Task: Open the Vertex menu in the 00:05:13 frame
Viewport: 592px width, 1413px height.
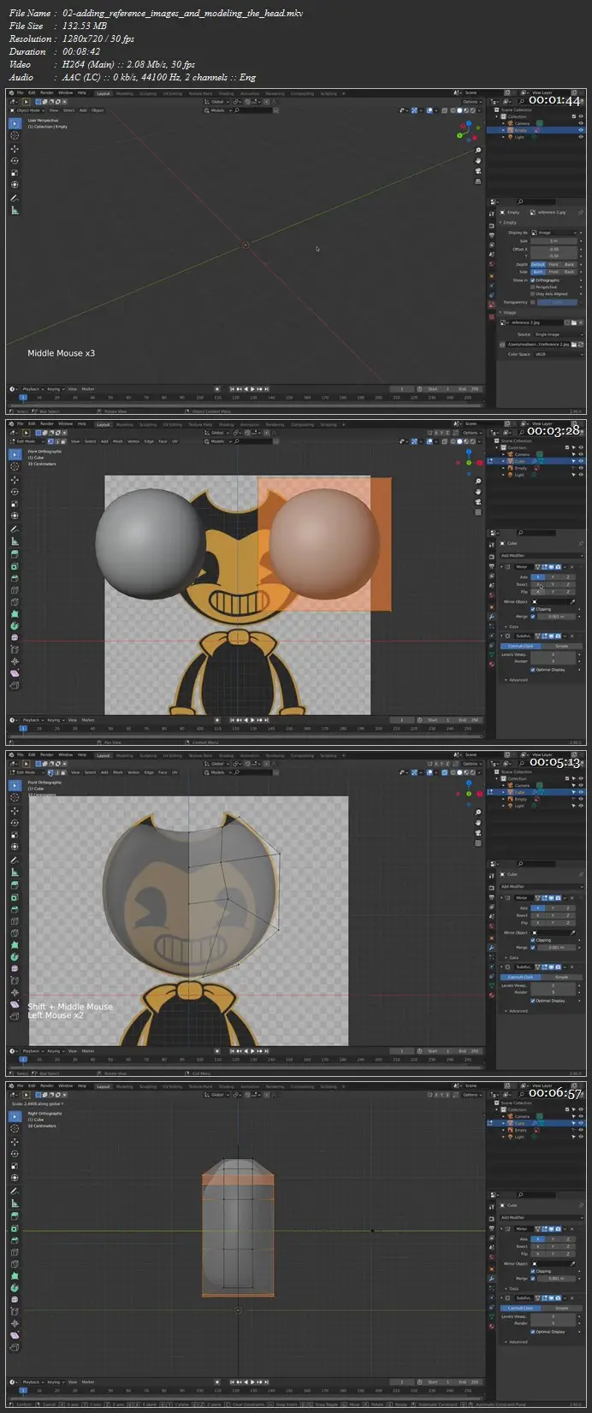Action: coord(133,772)
